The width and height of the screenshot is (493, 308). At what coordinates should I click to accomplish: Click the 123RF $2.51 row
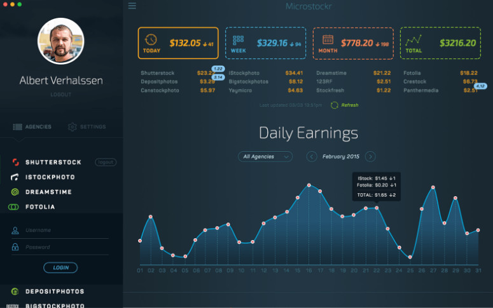pyautogui.click(x=354, y=82)
